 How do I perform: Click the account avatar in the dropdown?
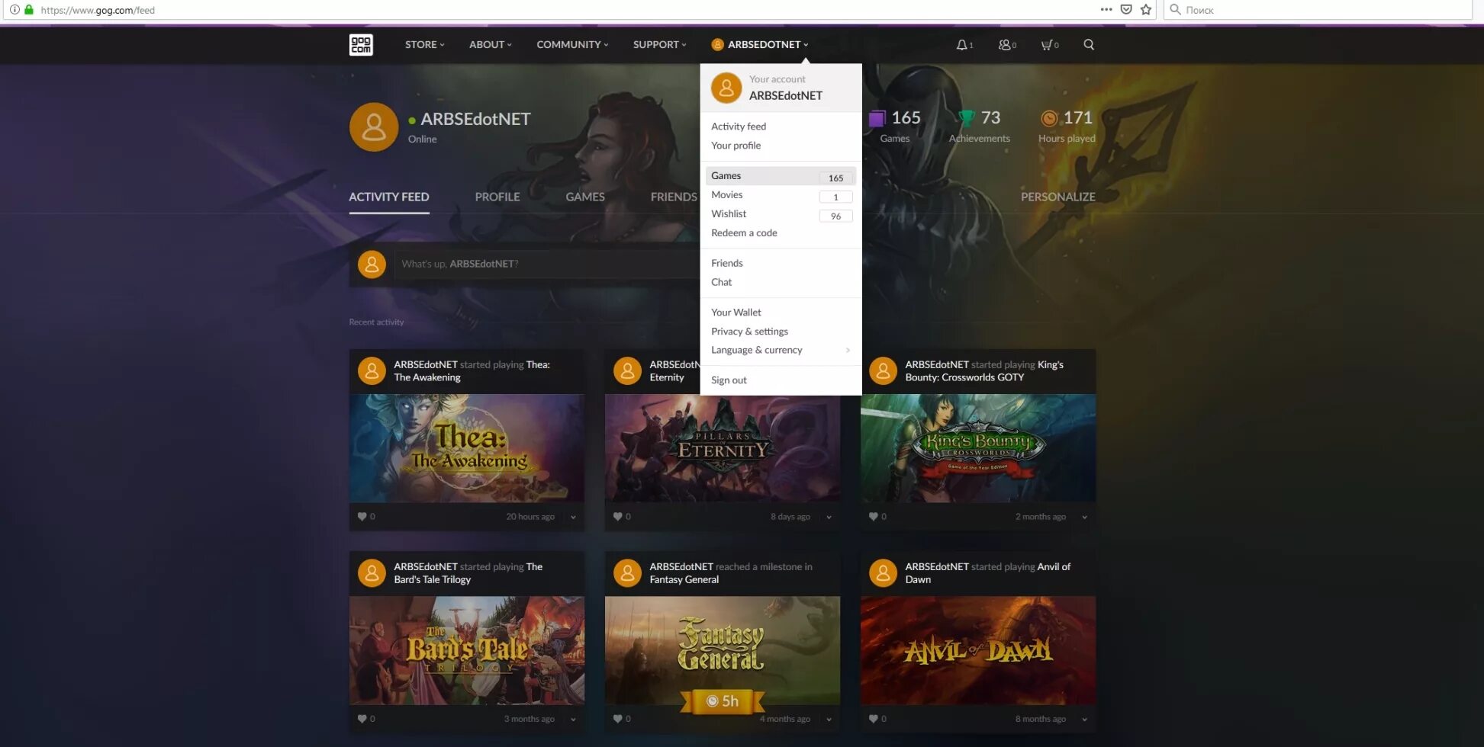726,88
